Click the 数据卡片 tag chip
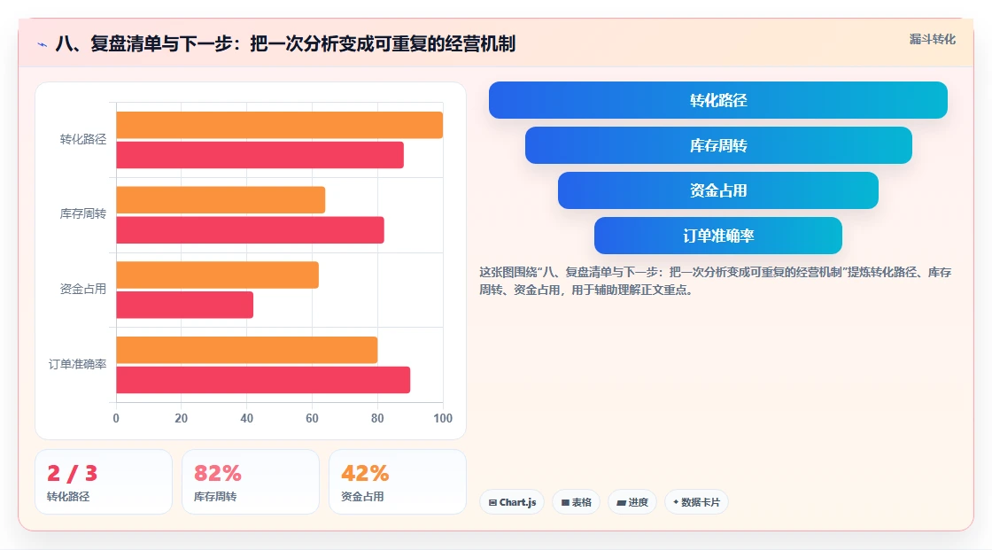Viewport: 992px width, 550px height. coord(696,502)
